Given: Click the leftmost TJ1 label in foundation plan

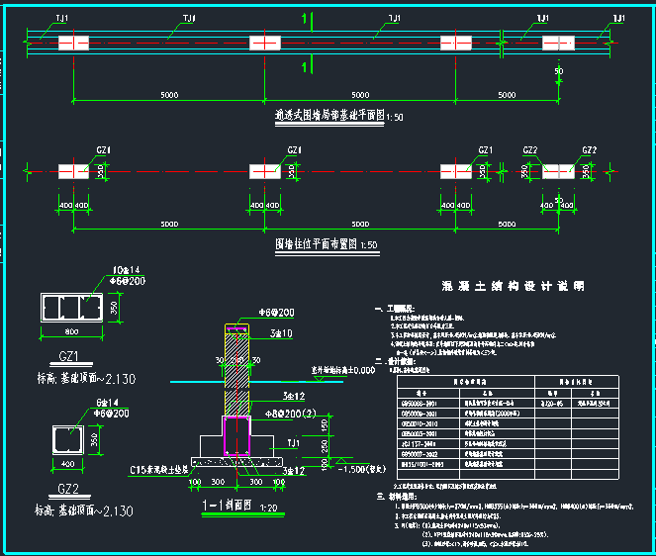Looking at the screenshot, I should [x=62, y=18].
